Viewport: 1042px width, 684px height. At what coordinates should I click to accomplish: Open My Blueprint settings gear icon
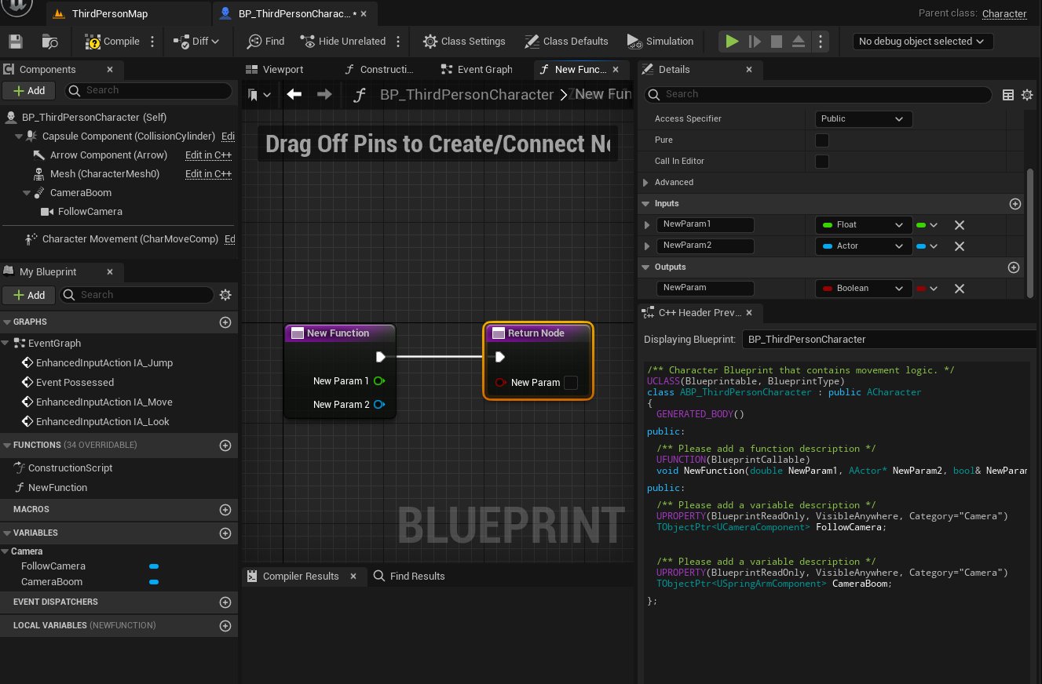[226, 295]
